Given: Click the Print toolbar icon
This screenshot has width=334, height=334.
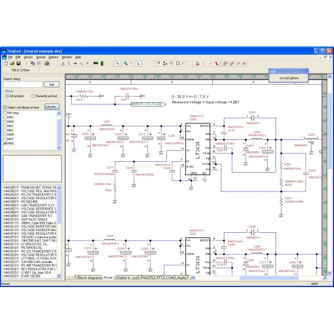Looking at the screenshot, I should click(46, 64).
